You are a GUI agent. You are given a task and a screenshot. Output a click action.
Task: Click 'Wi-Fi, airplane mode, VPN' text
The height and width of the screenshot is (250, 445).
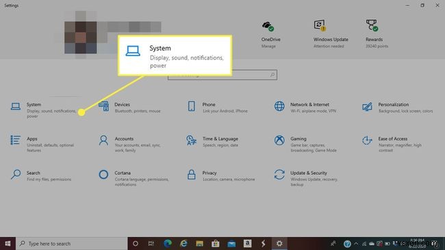[313, 111]
